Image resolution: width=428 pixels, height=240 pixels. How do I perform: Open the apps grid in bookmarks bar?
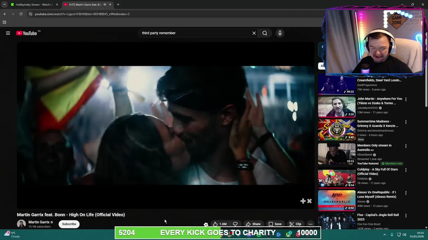(x=4, y=22)
